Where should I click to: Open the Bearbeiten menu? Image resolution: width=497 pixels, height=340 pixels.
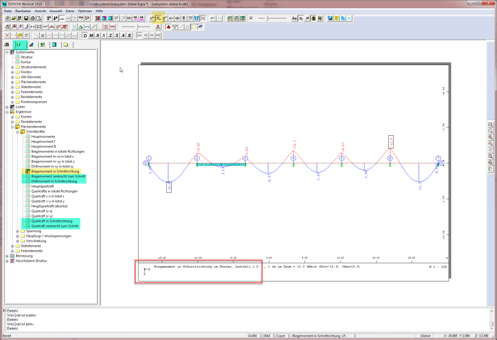[23, 10]
